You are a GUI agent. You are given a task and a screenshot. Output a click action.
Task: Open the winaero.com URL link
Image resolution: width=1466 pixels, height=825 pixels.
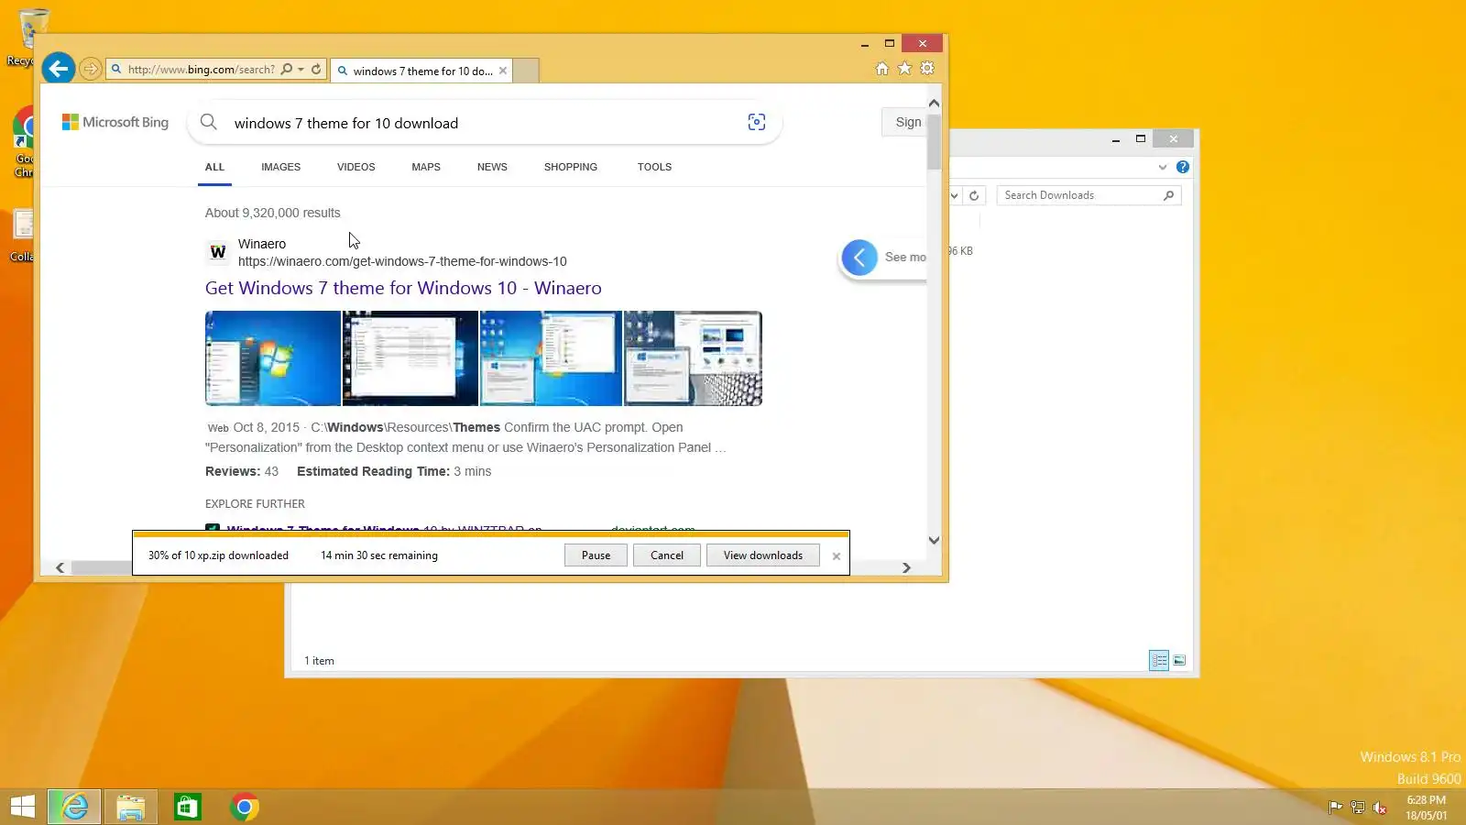402,261
